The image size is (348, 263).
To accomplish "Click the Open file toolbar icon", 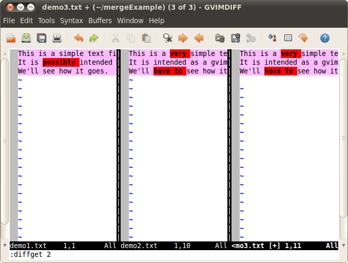I will point(11,38).
